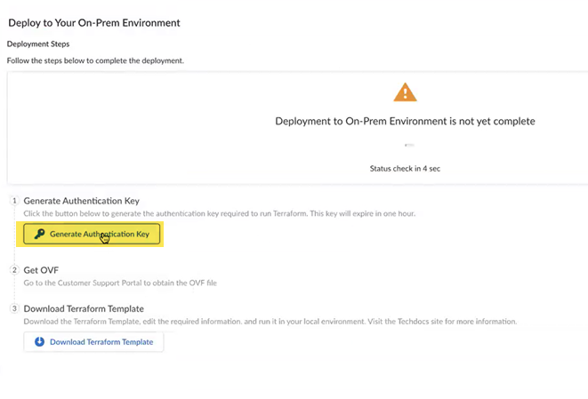Click the blue download arrow icon
588x399 pixels.
(x=39, y=342)
